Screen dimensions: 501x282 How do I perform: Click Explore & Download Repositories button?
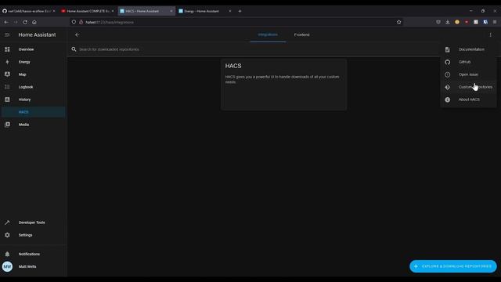click(453, 266)
